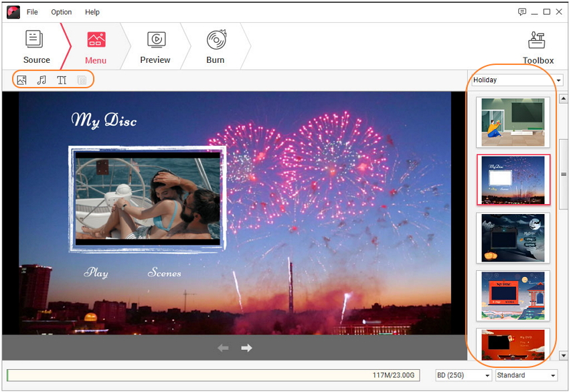Open the background music settings icon

42,80
